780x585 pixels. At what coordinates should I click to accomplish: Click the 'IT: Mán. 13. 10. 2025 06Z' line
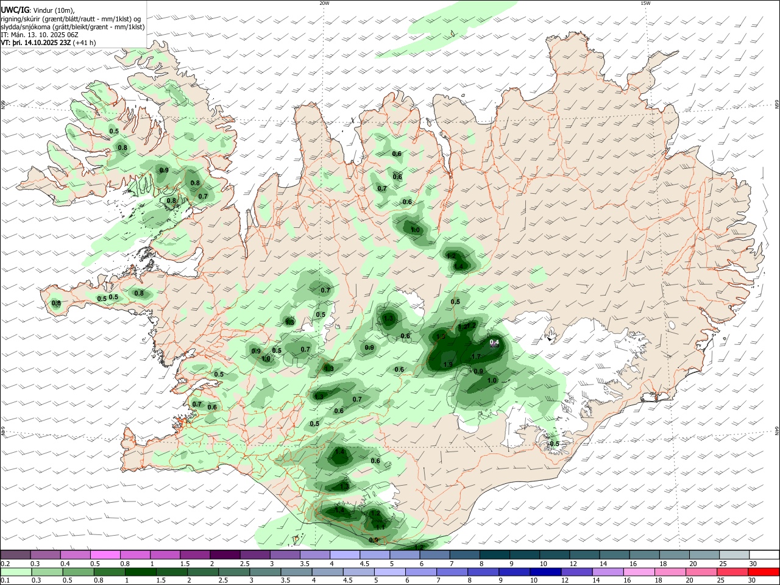[x=40, y=35]
